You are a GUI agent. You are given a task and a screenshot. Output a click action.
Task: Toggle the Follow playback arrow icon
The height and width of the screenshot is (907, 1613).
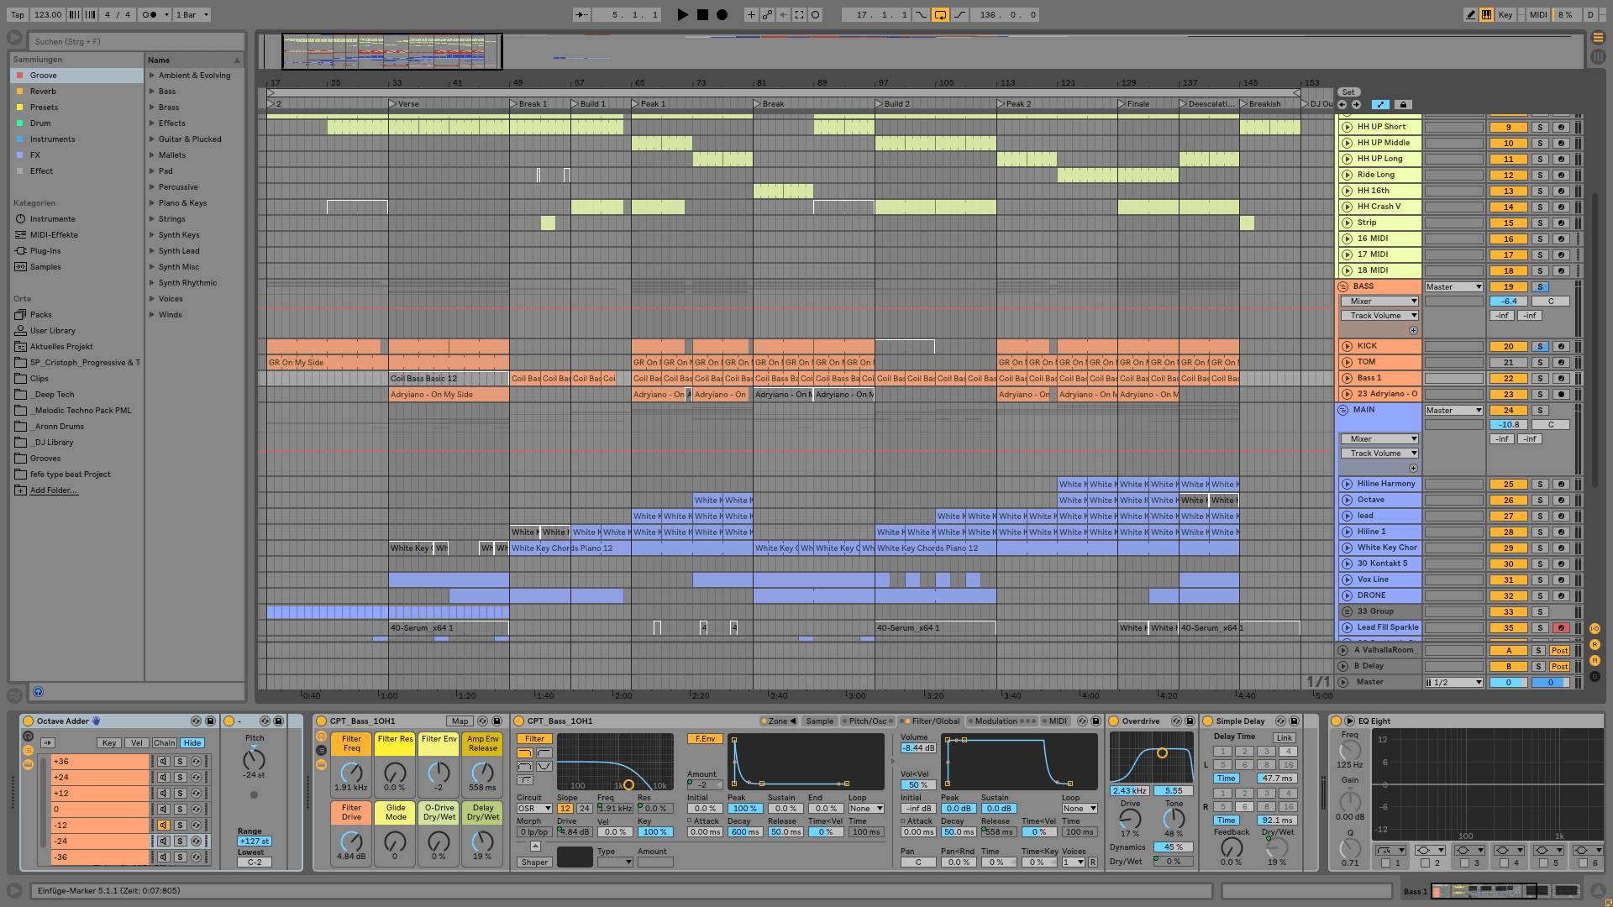pyautogui.click(x=581, y=14)
